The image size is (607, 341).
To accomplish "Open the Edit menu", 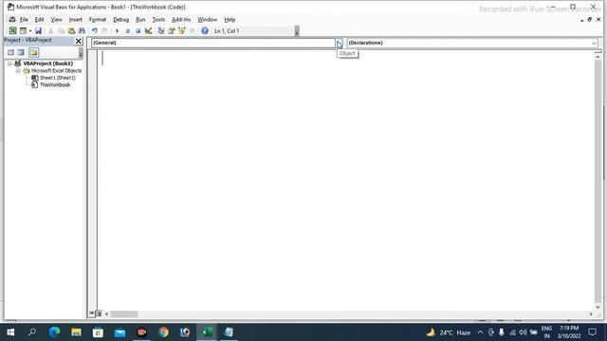I will click(39, 19).
